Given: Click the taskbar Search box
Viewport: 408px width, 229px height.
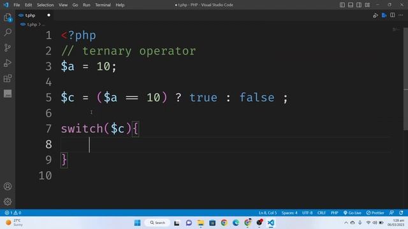Looking at the screenshot, I should click(x=157, y=223).
